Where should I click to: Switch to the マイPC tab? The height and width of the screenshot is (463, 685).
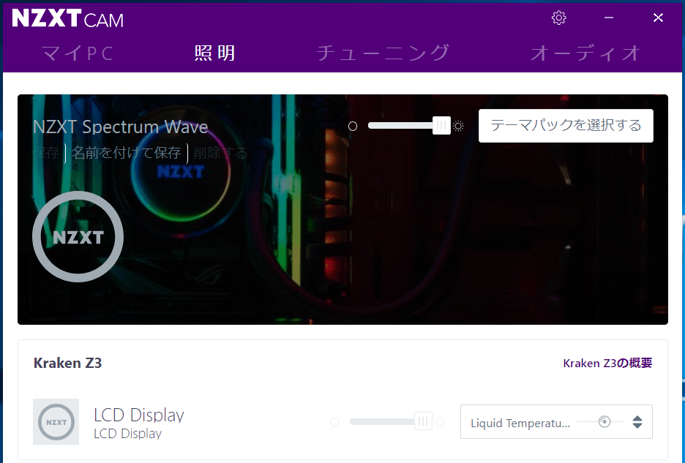[x=78, y=53]
